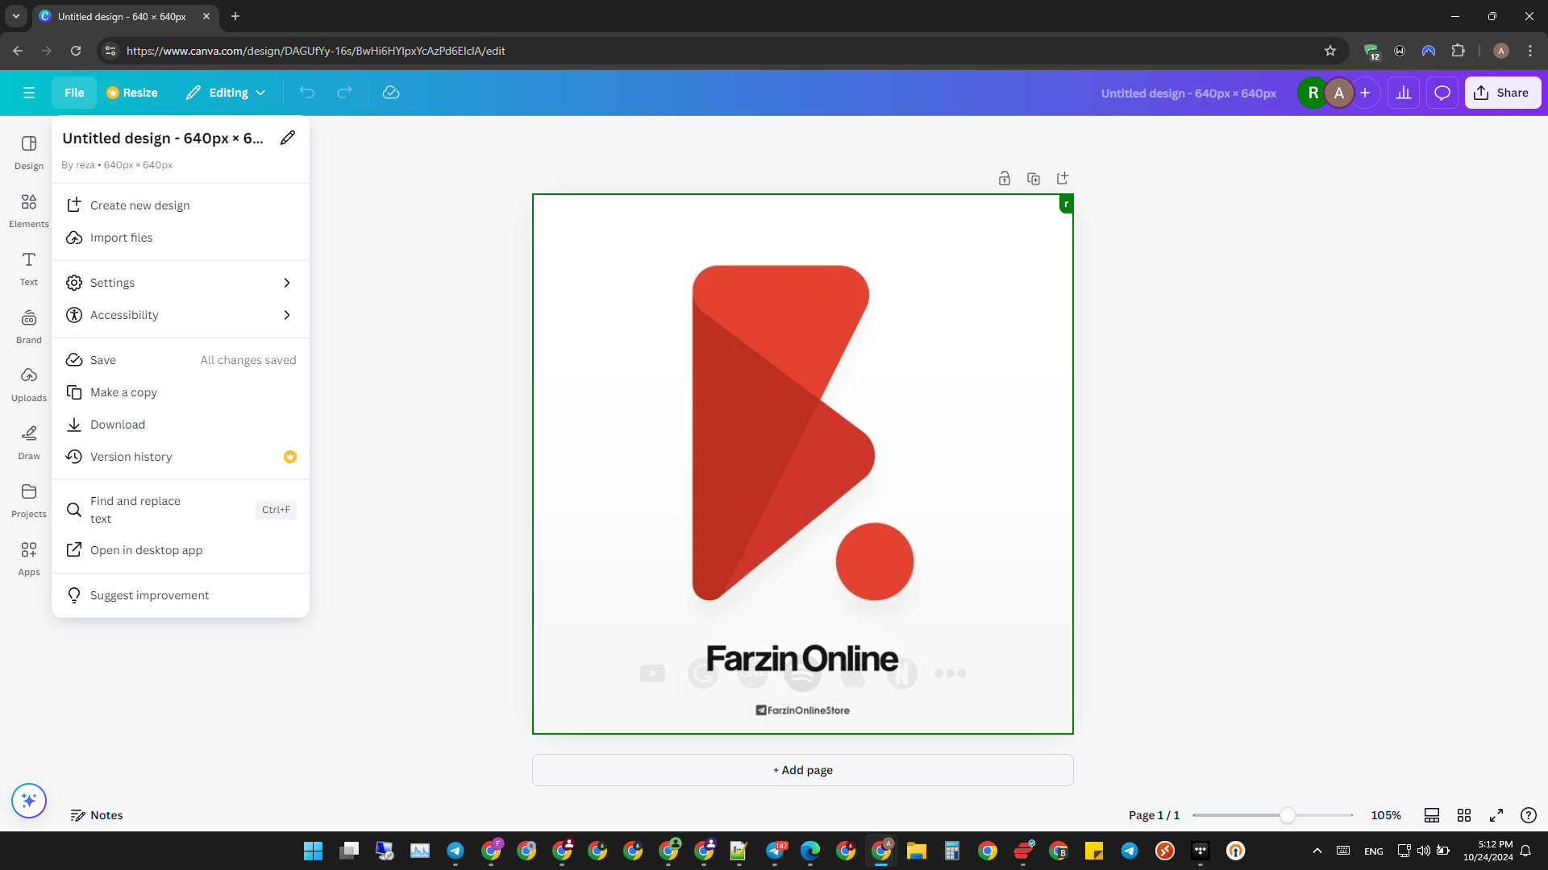This screenshot has height=870, width=1548.
Task: Open analytics bar chart icon
Action: (1404, 93)
